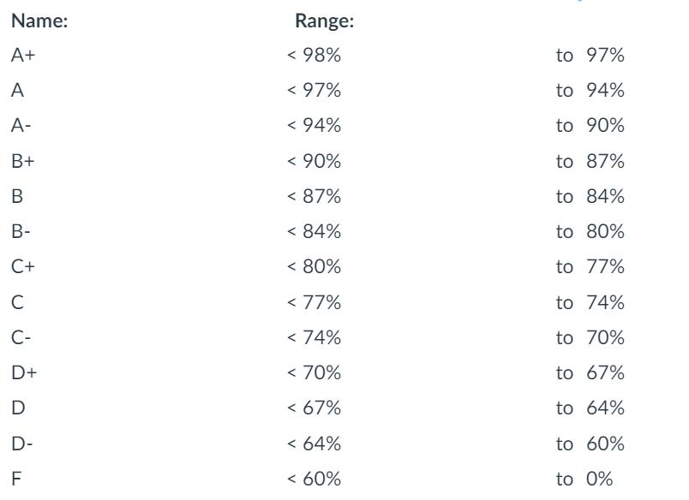
Task: Click the B+ grade name
Action: point(22,161)
